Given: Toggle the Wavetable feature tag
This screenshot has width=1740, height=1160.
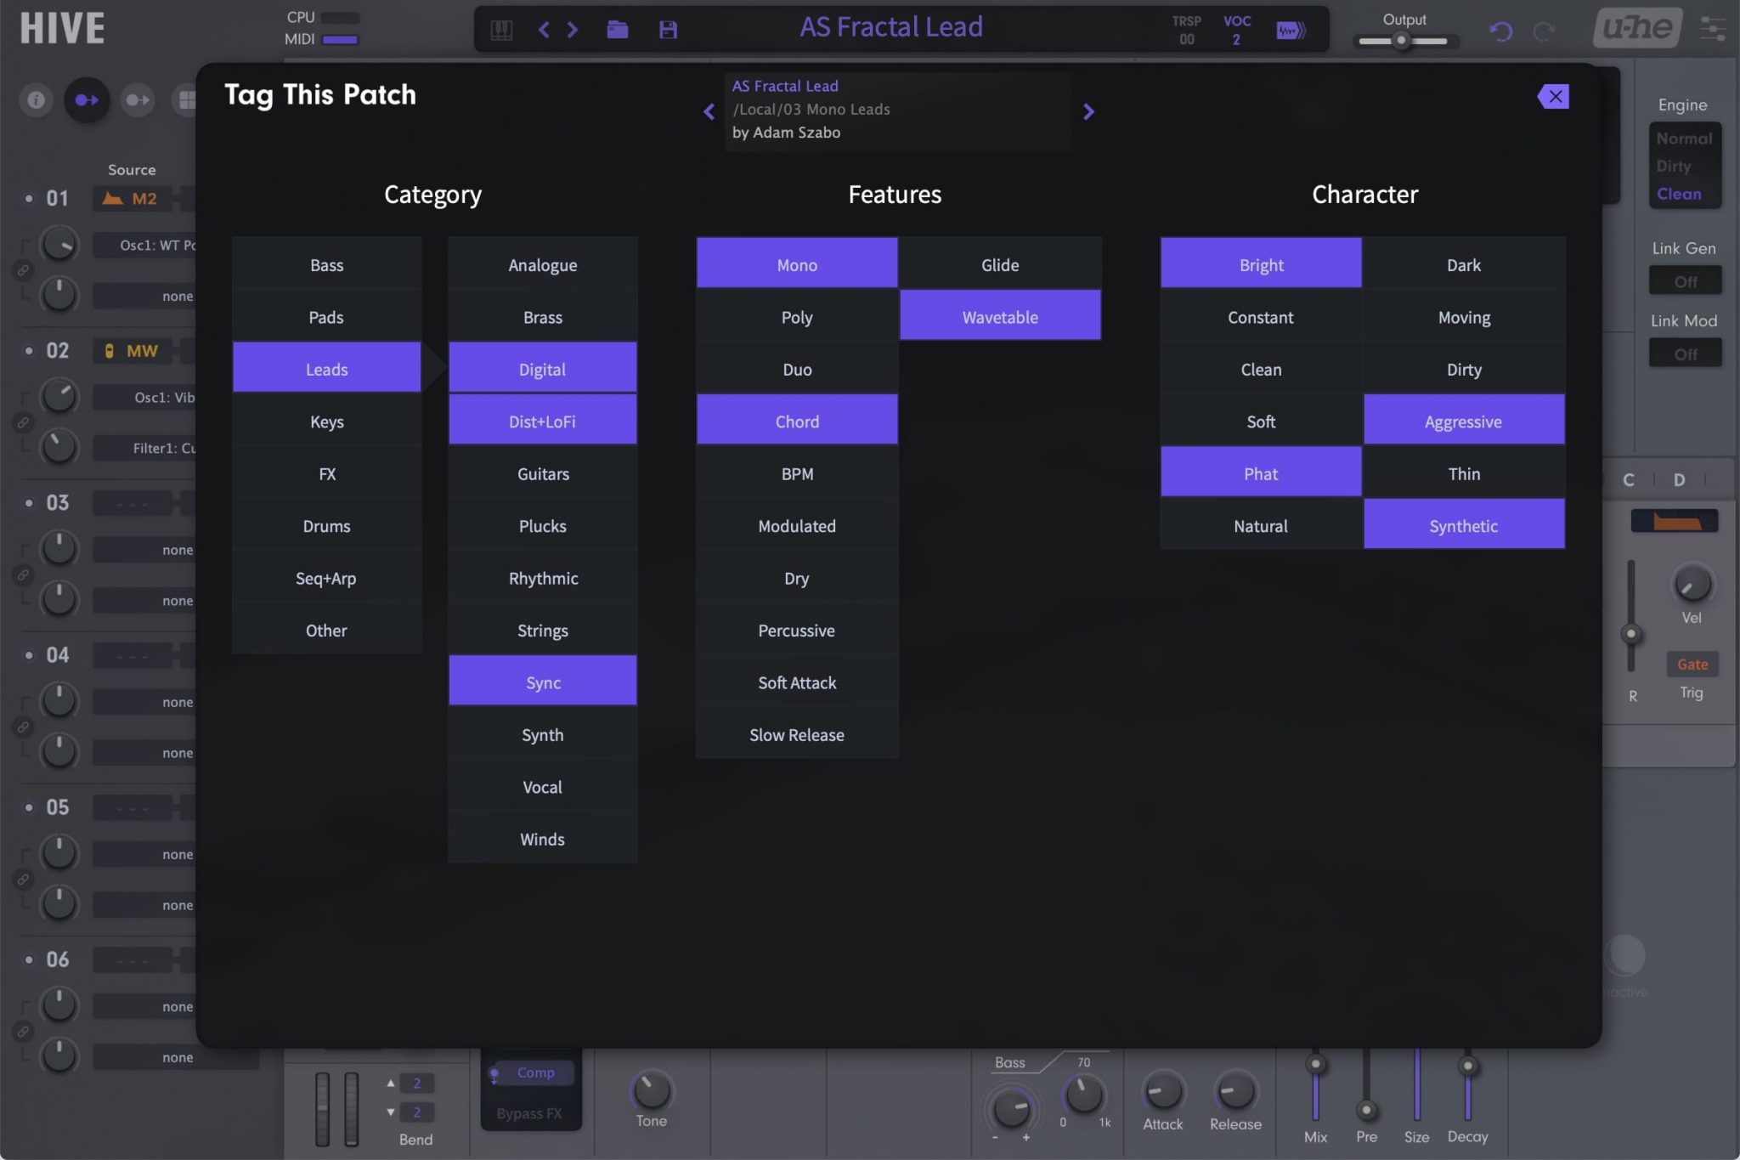Looking at the screenshot, I should click(x=1000, y=317).
